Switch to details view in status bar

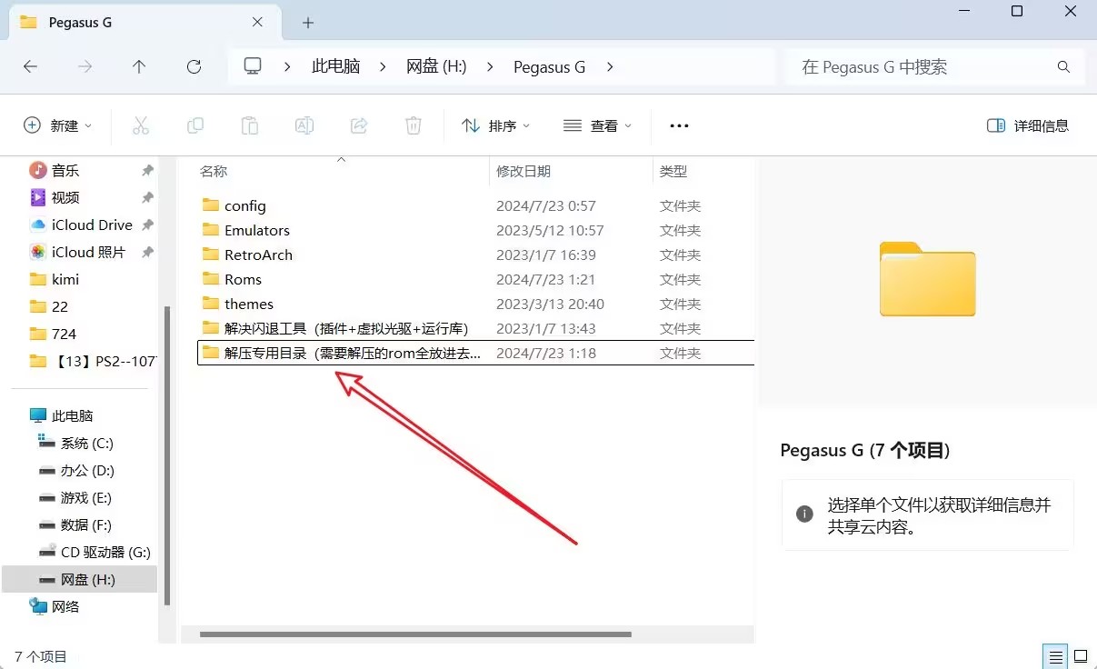(x=1054, y=655)
